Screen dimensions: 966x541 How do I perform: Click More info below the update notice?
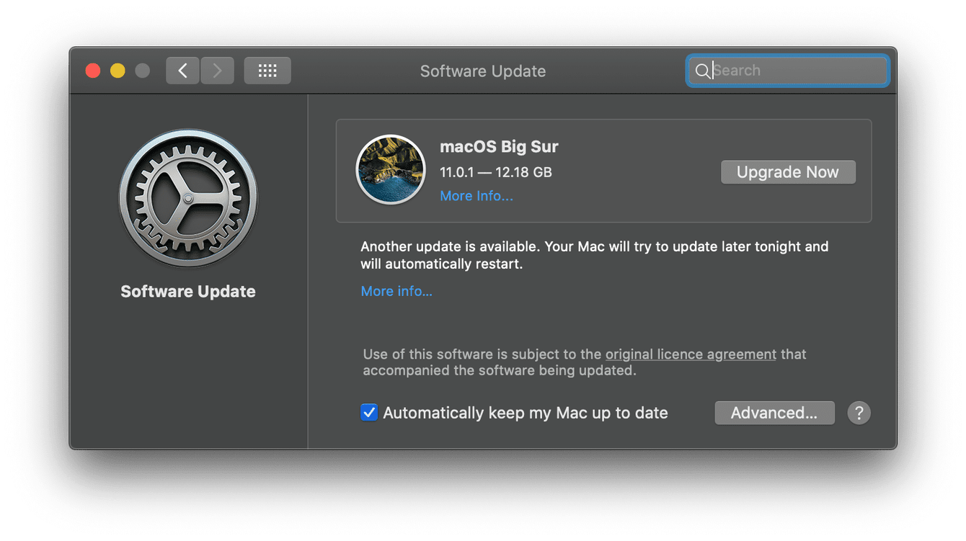pyautogui.click(x=396, y=291)
